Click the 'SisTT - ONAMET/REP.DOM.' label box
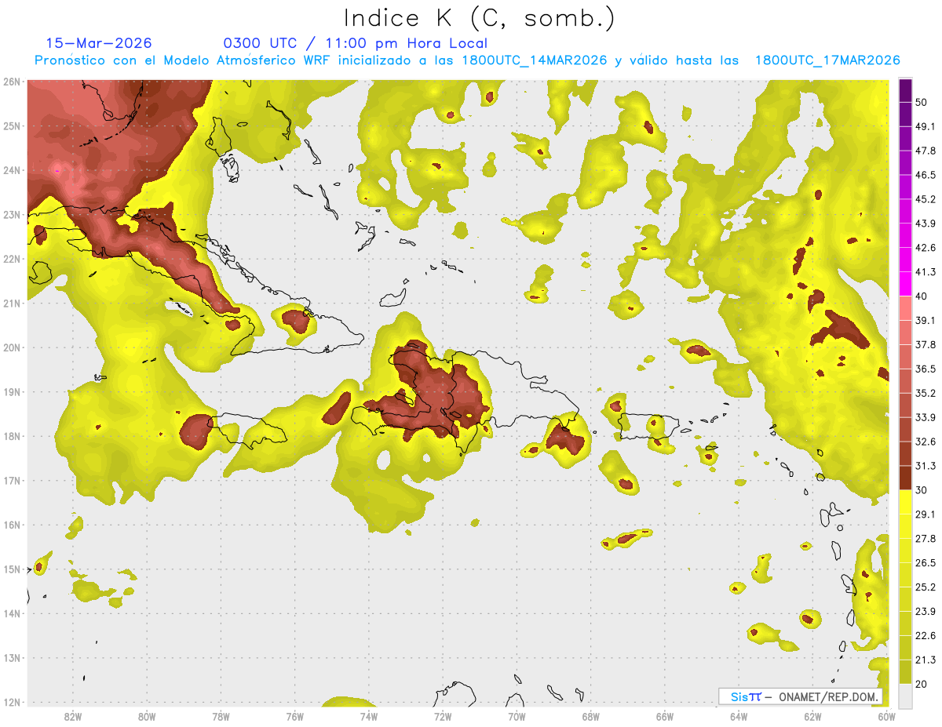Screen dimensions: 942x727 click(801, 696)
